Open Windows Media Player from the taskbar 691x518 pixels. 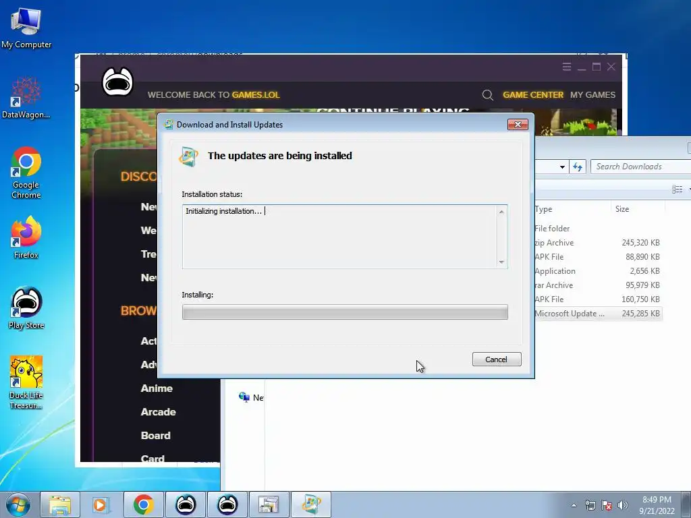coord(101,505)
